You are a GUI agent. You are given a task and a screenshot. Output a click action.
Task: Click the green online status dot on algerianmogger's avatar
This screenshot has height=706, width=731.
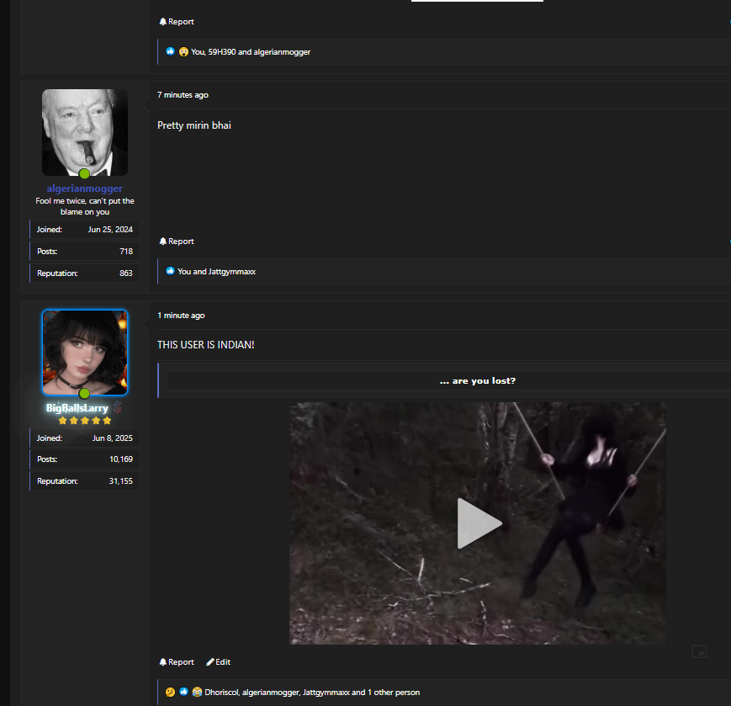(84, 173)
